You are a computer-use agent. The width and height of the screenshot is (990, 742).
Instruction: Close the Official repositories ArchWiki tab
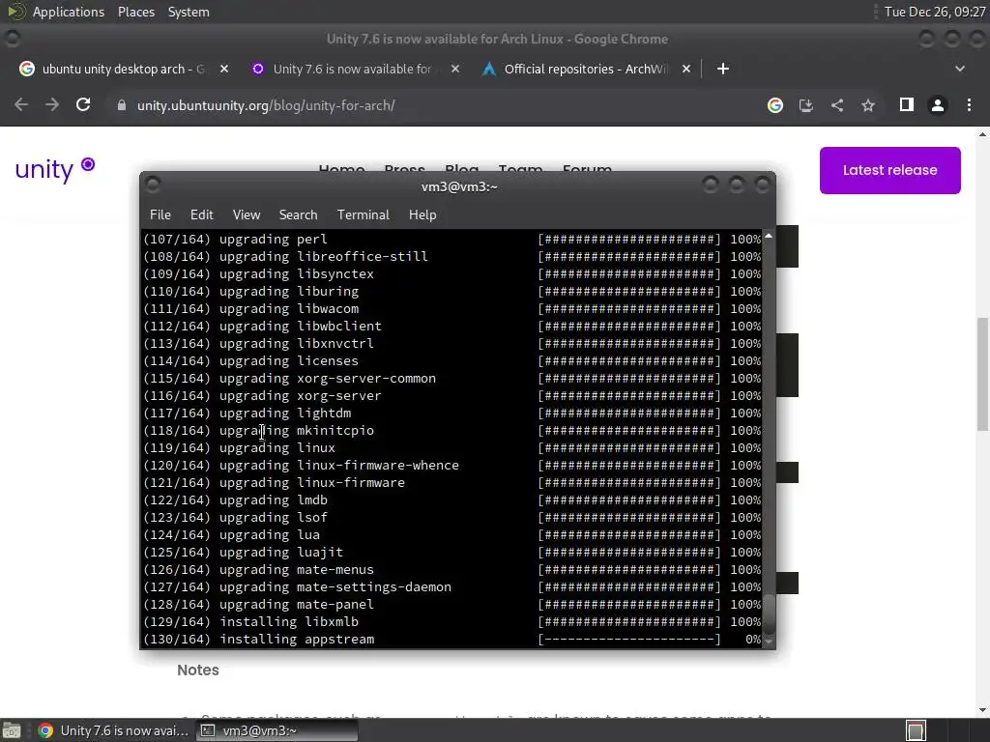[x=686, y=69]
